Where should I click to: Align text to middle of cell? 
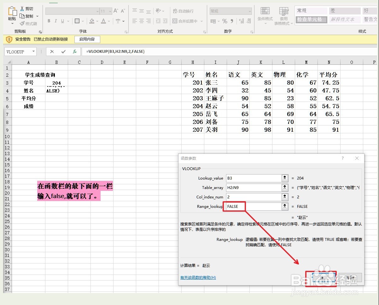tap(142, 11)
